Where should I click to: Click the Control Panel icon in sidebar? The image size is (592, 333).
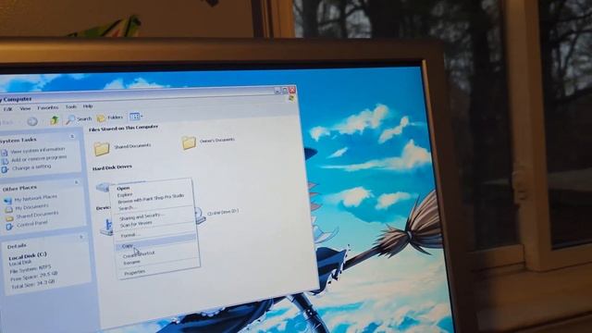click(x=10, y=226)
